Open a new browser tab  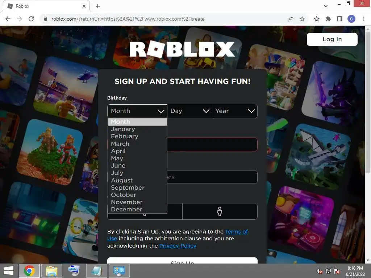[x=98, y=6]
